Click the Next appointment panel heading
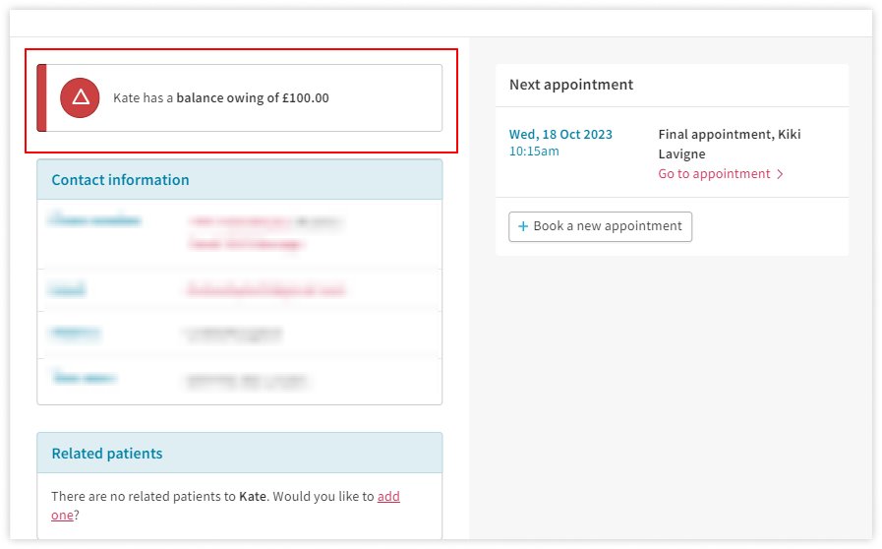Viewport: 882px width, 549px height. pos(571,85)
